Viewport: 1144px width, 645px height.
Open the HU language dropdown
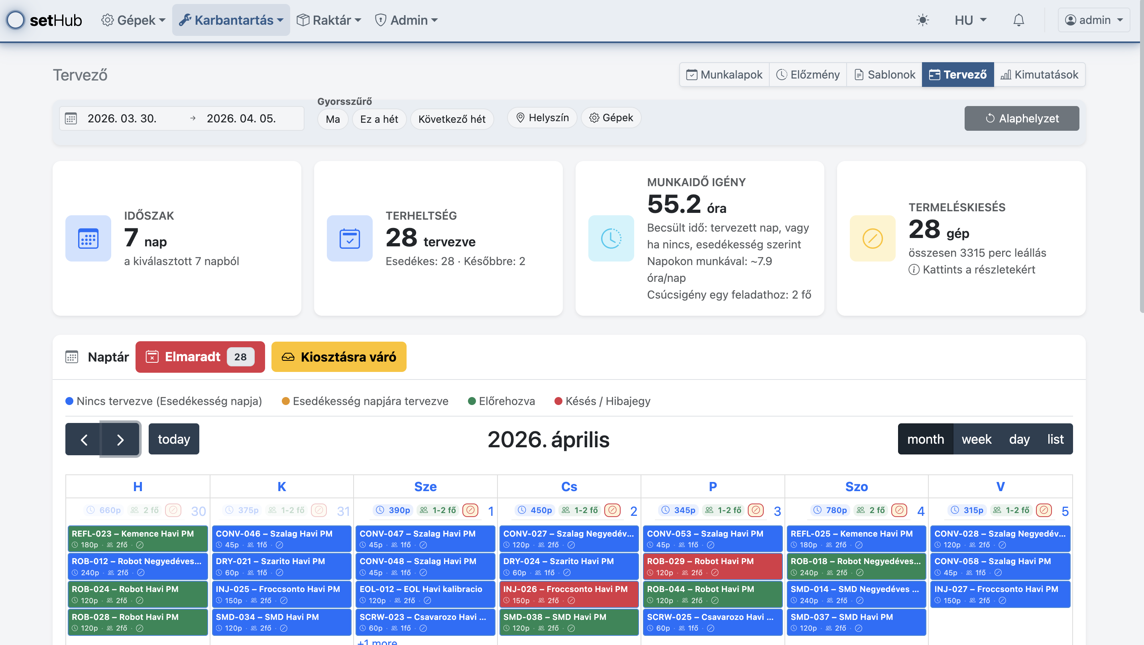(970, 20)
